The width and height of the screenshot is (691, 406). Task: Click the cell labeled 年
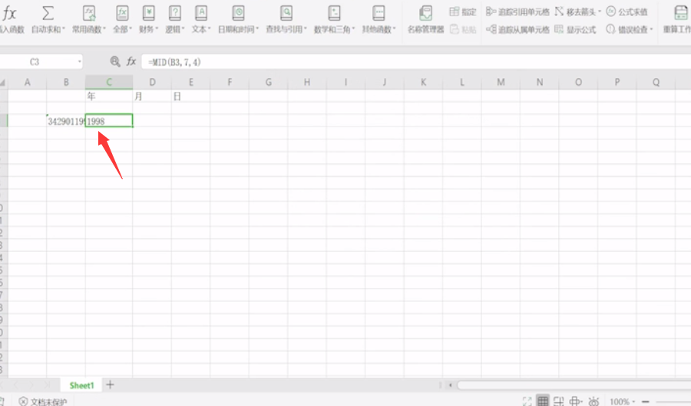[x=109, y=97]
